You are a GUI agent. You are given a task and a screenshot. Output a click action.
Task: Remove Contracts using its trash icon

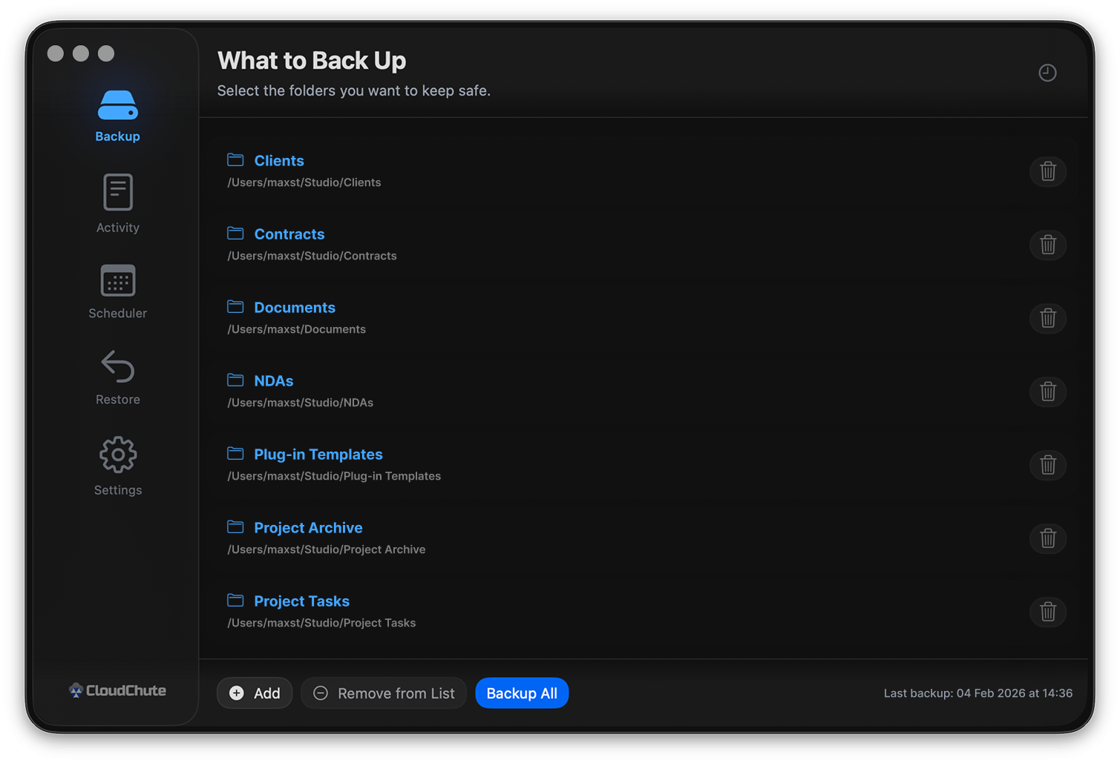1047,245
